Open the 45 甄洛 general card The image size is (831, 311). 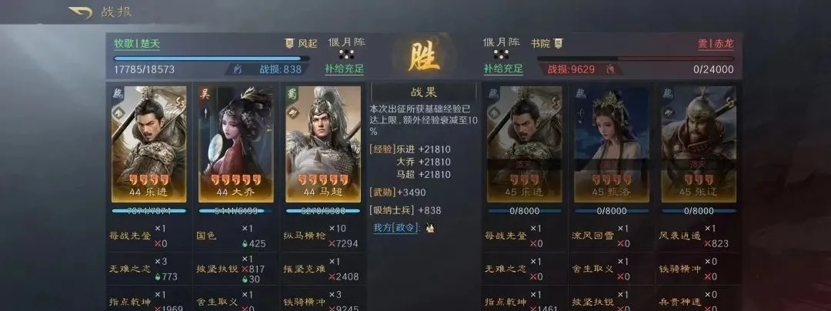pos(612,144)
